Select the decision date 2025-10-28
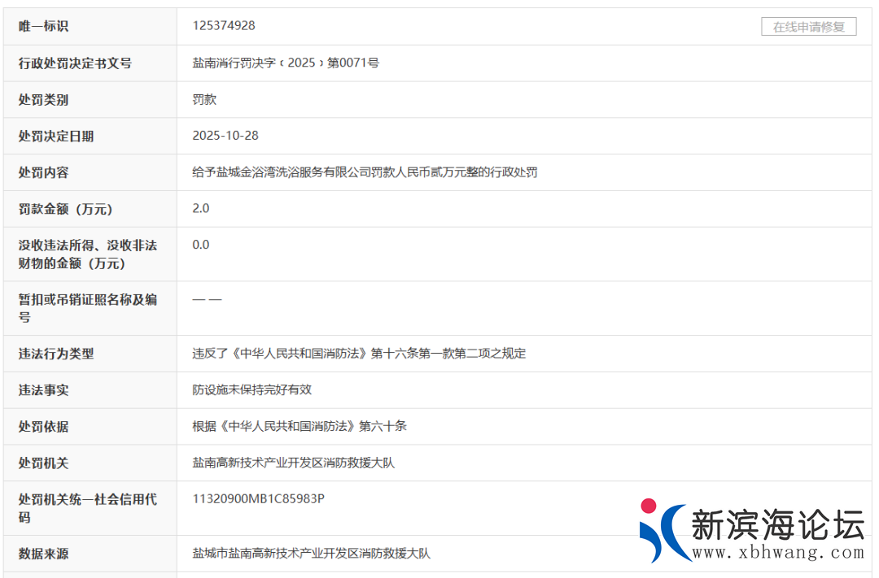Screen dimensions: 879x578 225,136
